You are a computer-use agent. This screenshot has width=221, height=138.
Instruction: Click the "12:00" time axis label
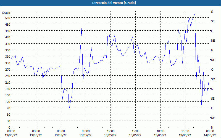tap(111, 131)
